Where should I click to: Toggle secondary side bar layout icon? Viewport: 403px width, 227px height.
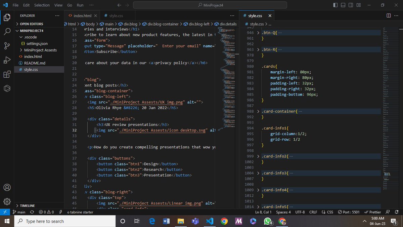351,5
